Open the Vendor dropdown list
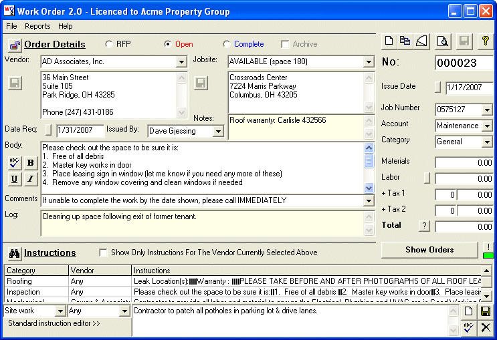This screenshot has width=497, height=340. click(x=181, y=62)
